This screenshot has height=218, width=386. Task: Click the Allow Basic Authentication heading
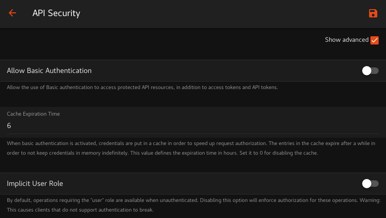(x=49, y=71)
